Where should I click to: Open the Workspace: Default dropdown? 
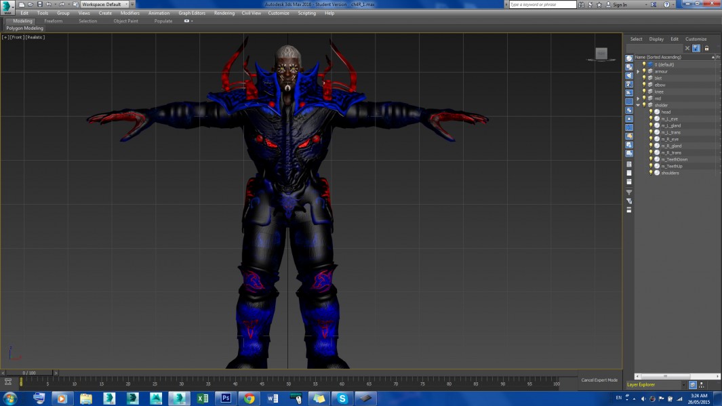(x=104, y=4)
